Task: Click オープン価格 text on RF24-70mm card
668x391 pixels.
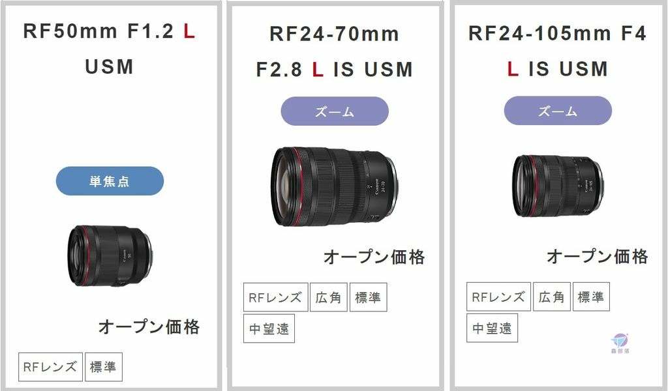Action: click(x=374, y=257)
